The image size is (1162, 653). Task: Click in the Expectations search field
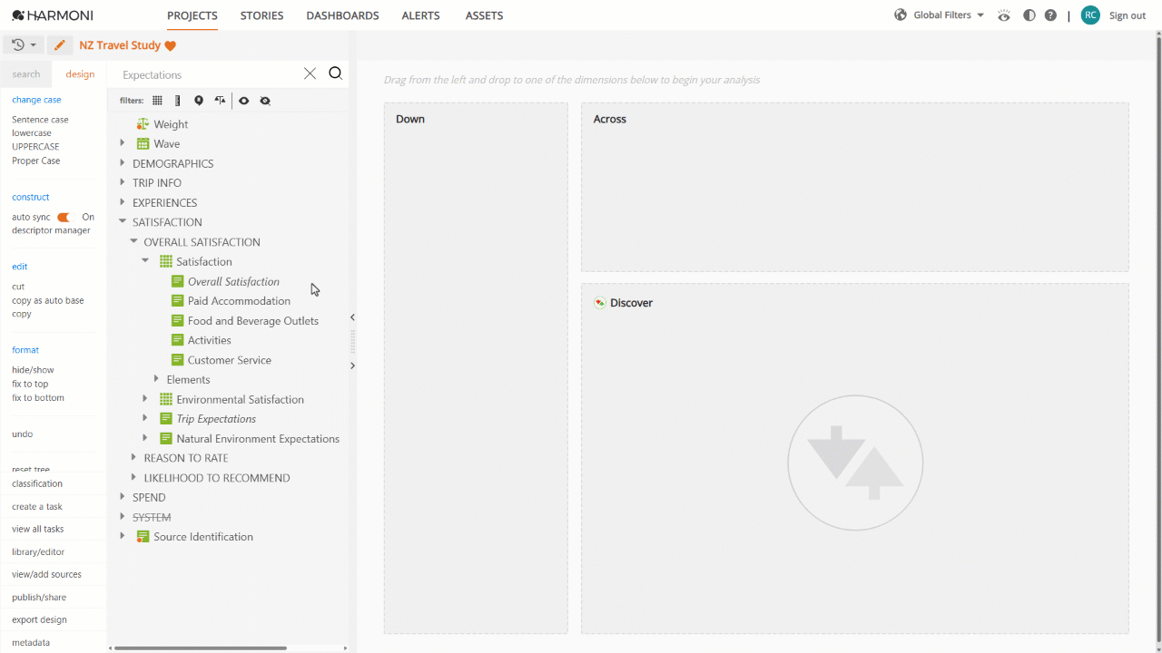207,74
